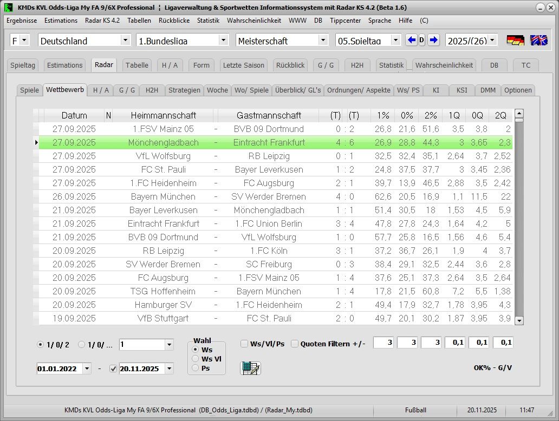Switch language with the British flag icon
Viewport: 559px width, 421px height.
(538, 40)
